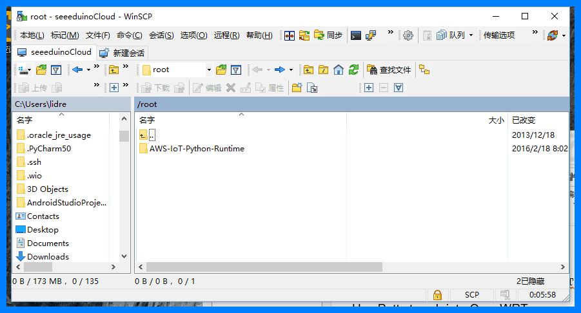Select the Desktop folder
Viewport: 581px width, 313px height.
click(x=37, y=230)
